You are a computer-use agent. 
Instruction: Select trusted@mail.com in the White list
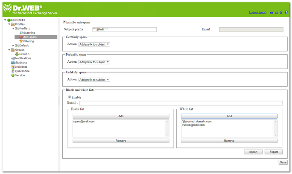tap(193, 125)
